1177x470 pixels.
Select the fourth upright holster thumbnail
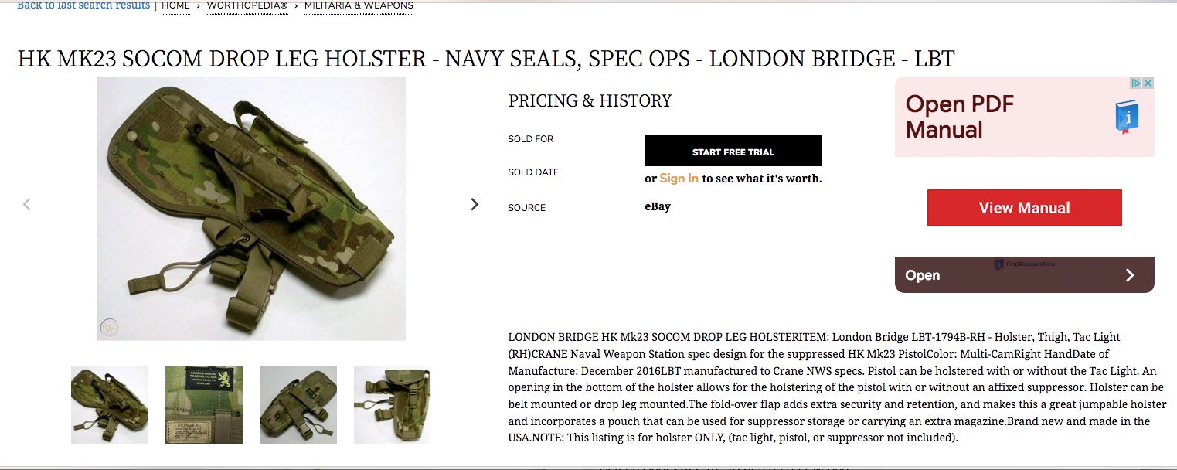[x=393, y=405]
